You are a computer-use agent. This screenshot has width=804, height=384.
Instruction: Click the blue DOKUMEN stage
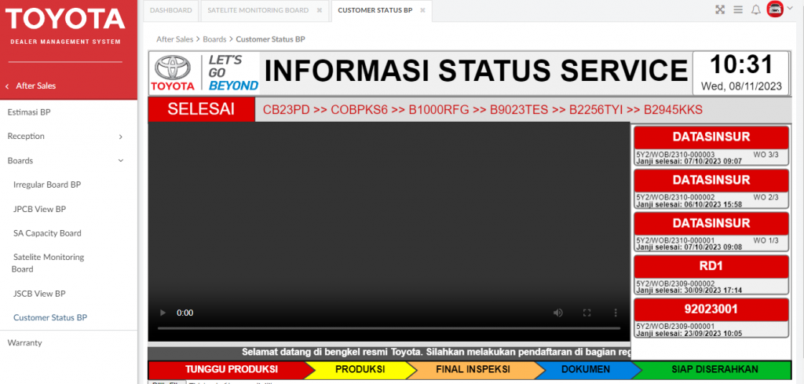pos(586,370)
